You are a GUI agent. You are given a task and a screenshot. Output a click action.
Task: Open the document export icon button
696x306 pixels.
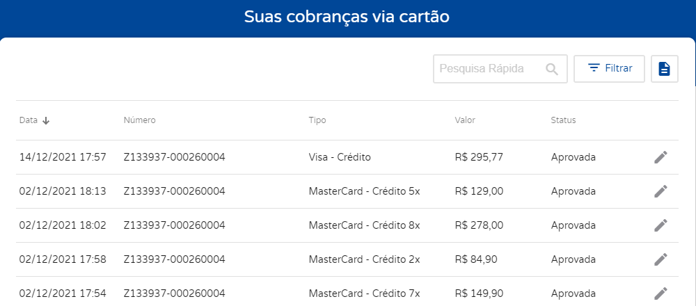(665, 69)
